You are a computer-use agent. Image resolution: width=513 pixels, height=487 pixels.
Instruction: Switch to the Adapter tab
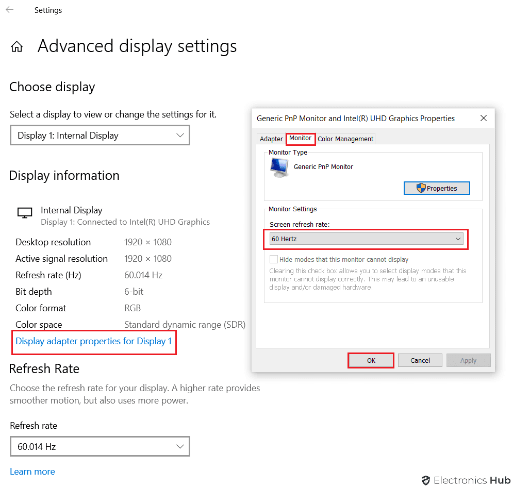(x=271, y=139)
